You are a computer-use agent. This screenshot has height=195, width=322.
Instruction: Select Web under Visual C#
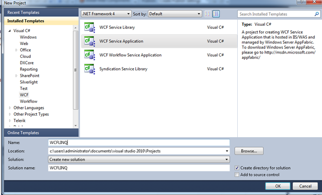pyautogui.click(x=24, y=44)
